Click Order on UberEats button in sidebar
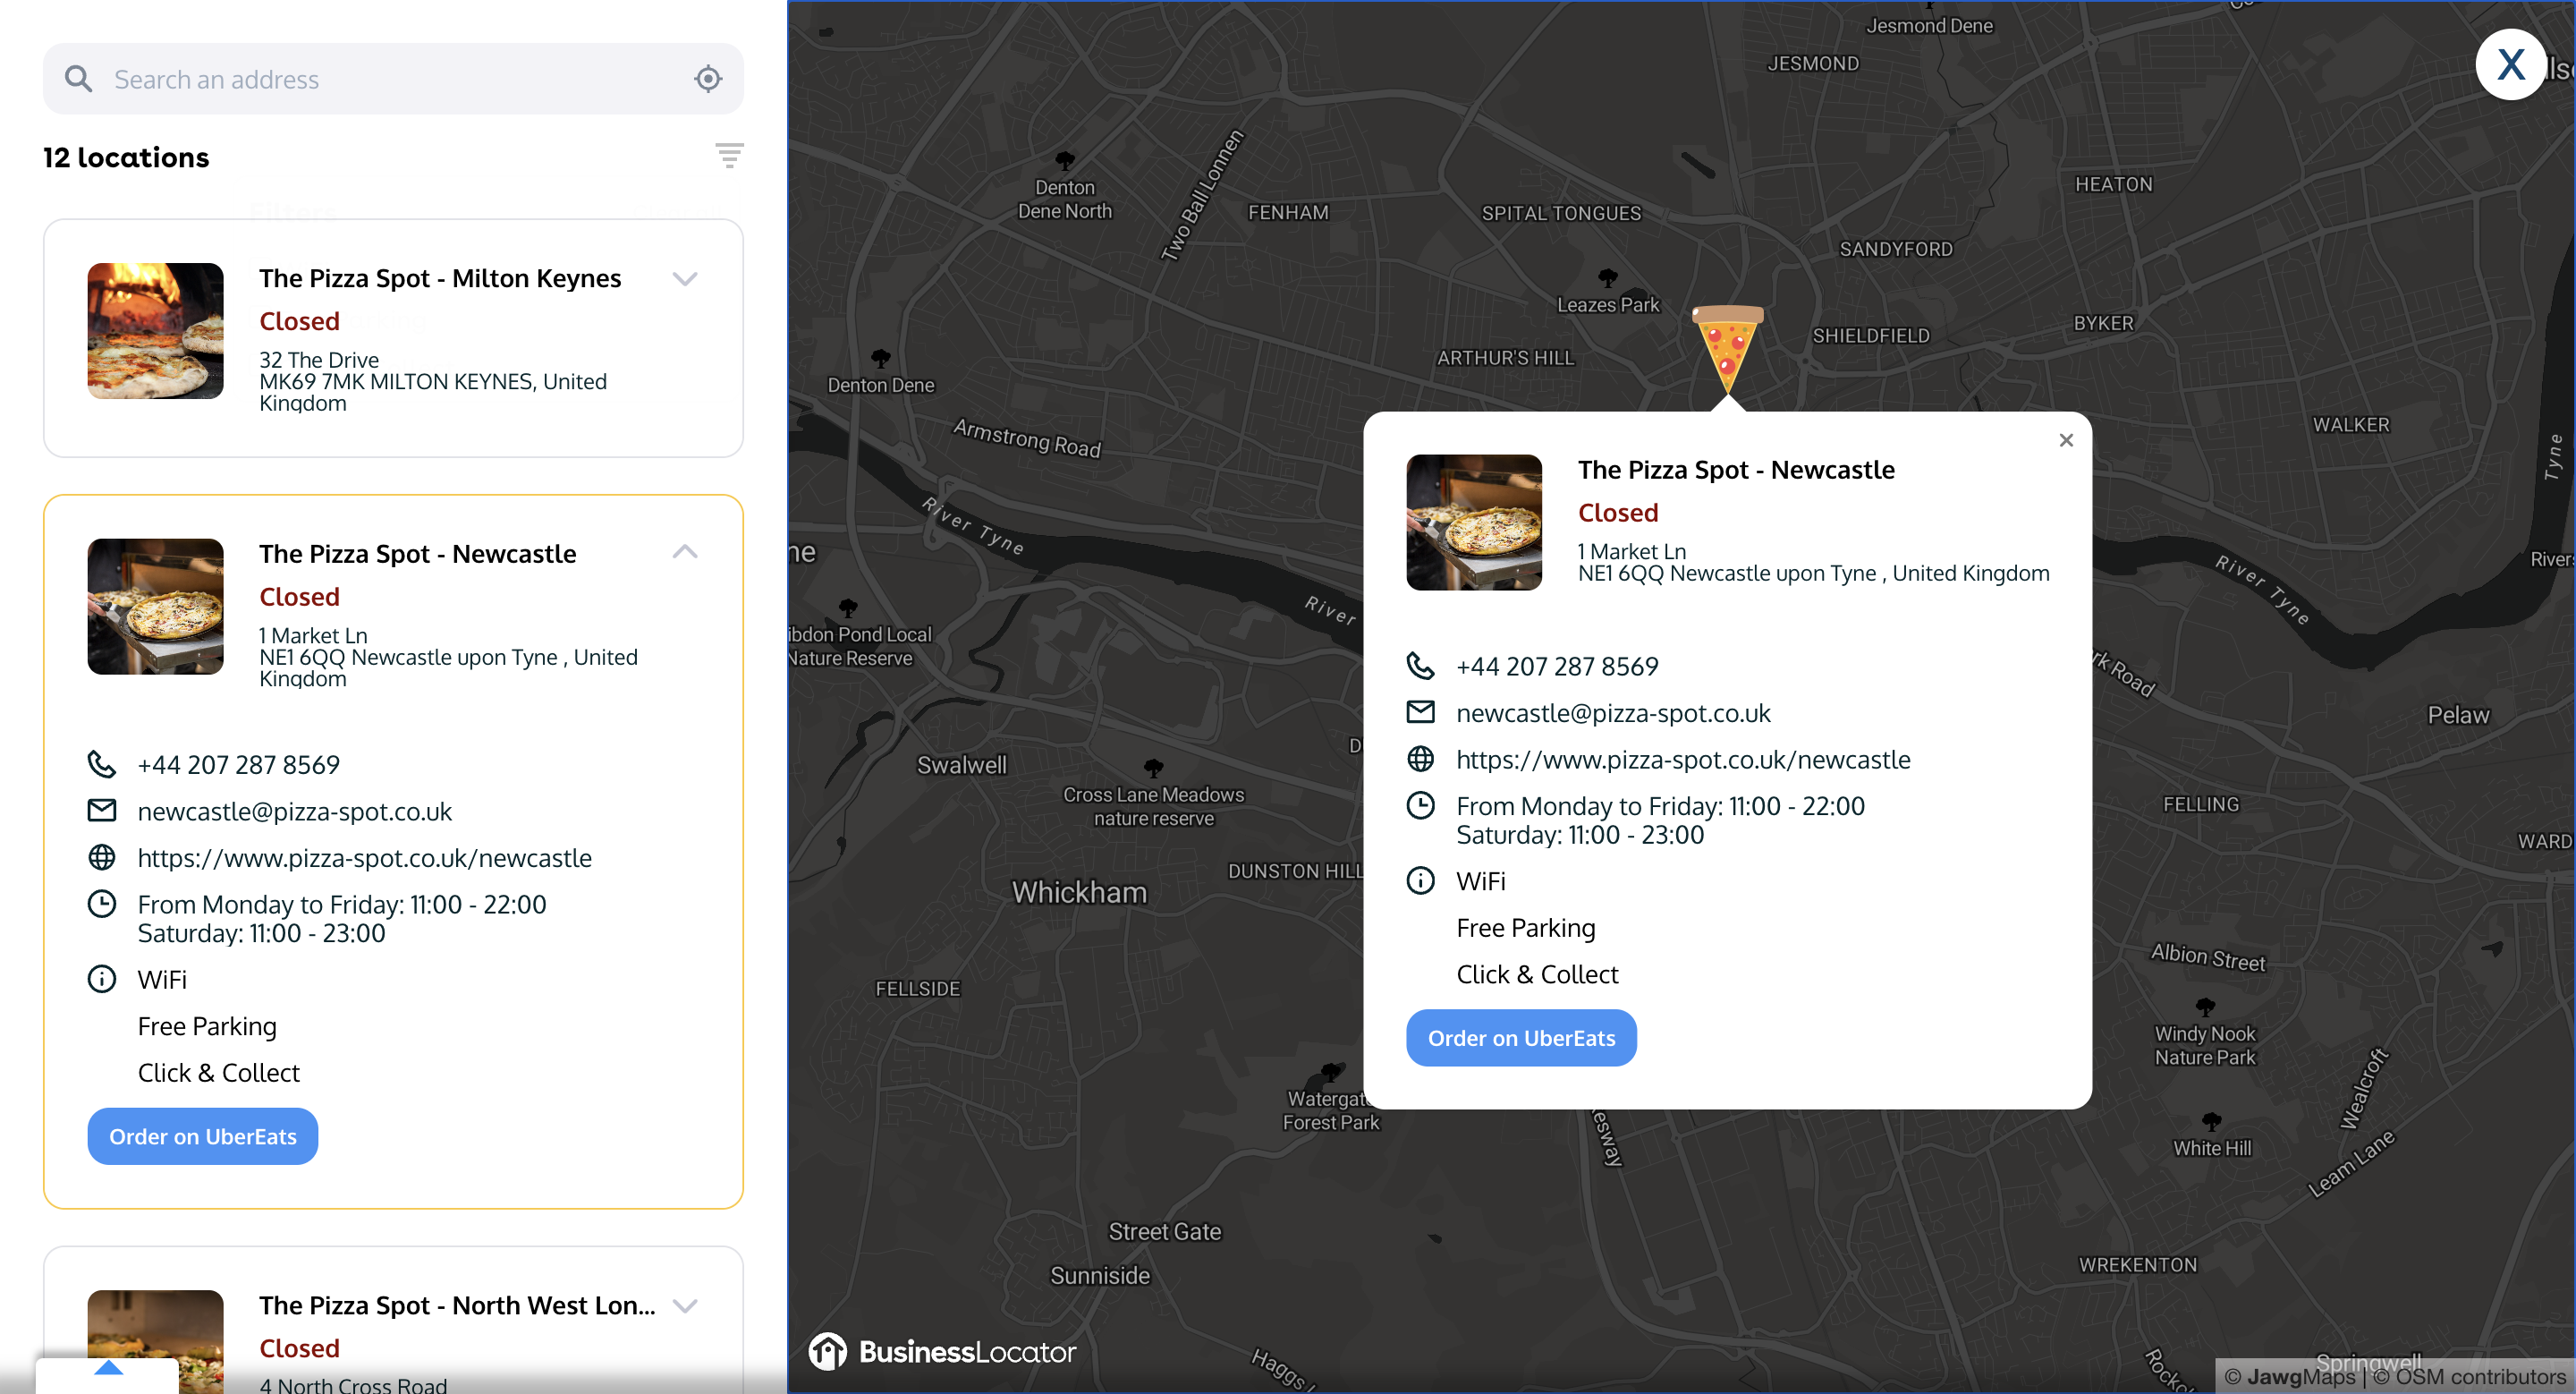The image size is (2576, 1394). click(x=202, y=1135)
